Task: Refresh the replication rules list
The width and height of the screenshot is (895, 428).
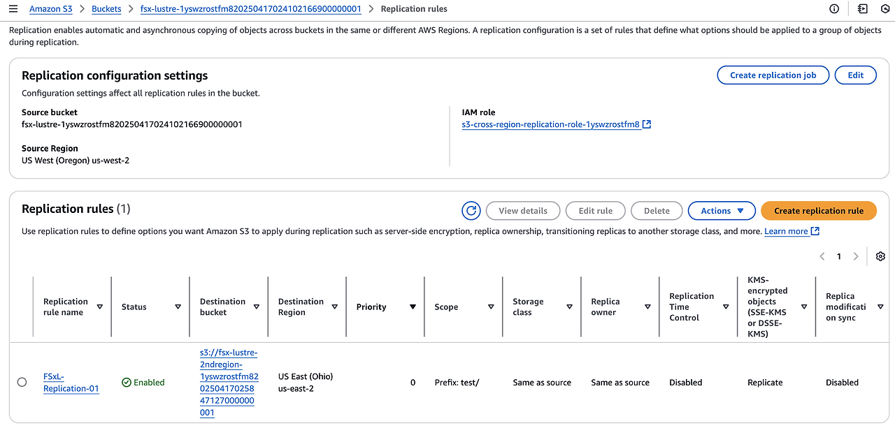Action: pos(471,211)
